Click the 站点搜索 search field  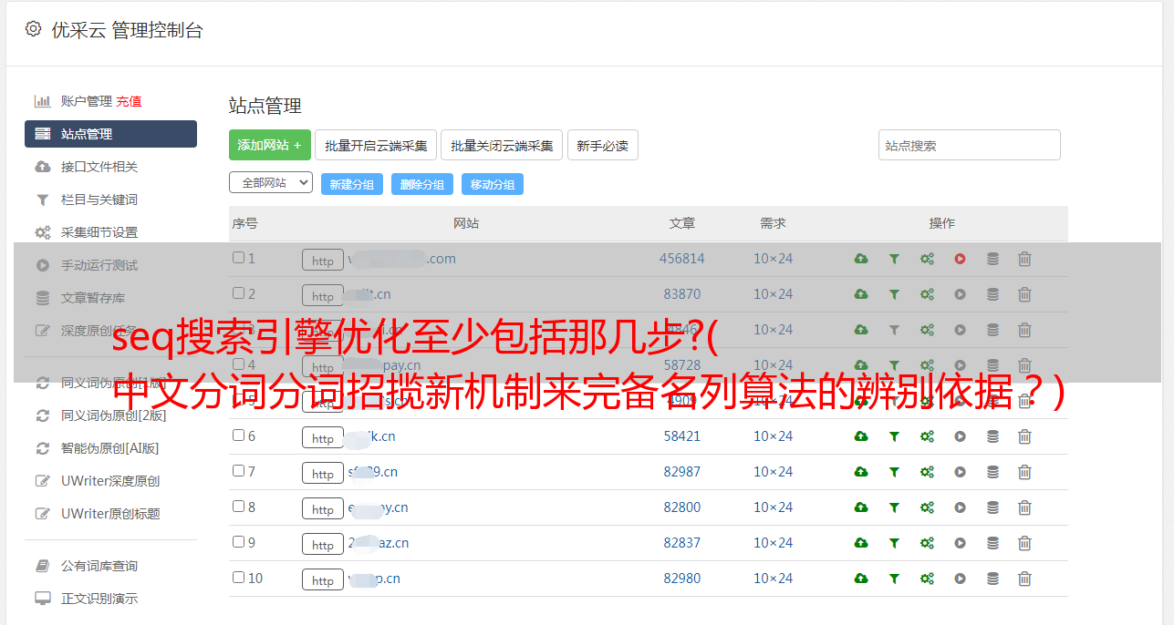(970, 145)
